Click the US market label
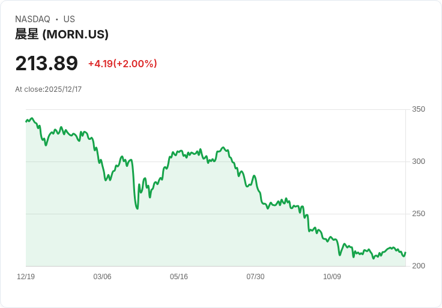The height and width of the screenshot is (308, 442). pyautogui.click(x=69, y=19)
